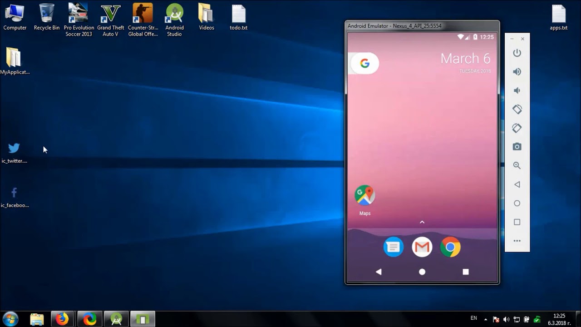Open the Gmail app in Android dock
This screenshot has height=327, width=581.
(x=422, y=247)
